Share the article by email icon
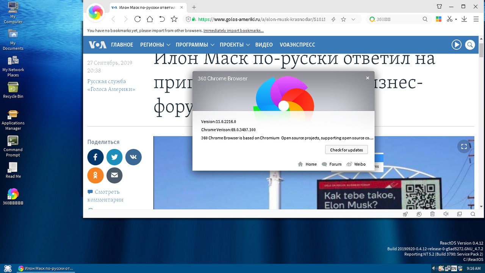 tap(114, 175)
